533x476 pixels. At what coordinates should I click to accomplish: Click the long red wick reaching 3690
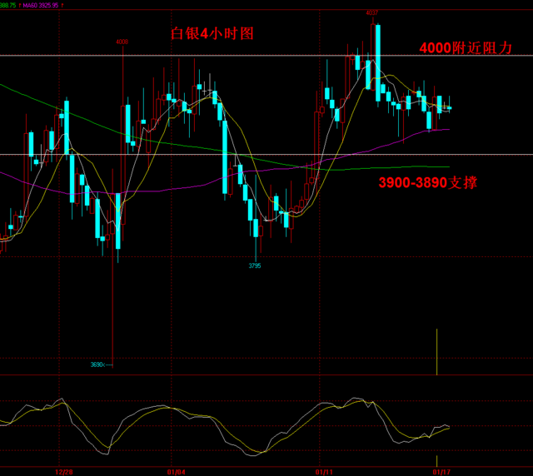(x=112, y=316)
